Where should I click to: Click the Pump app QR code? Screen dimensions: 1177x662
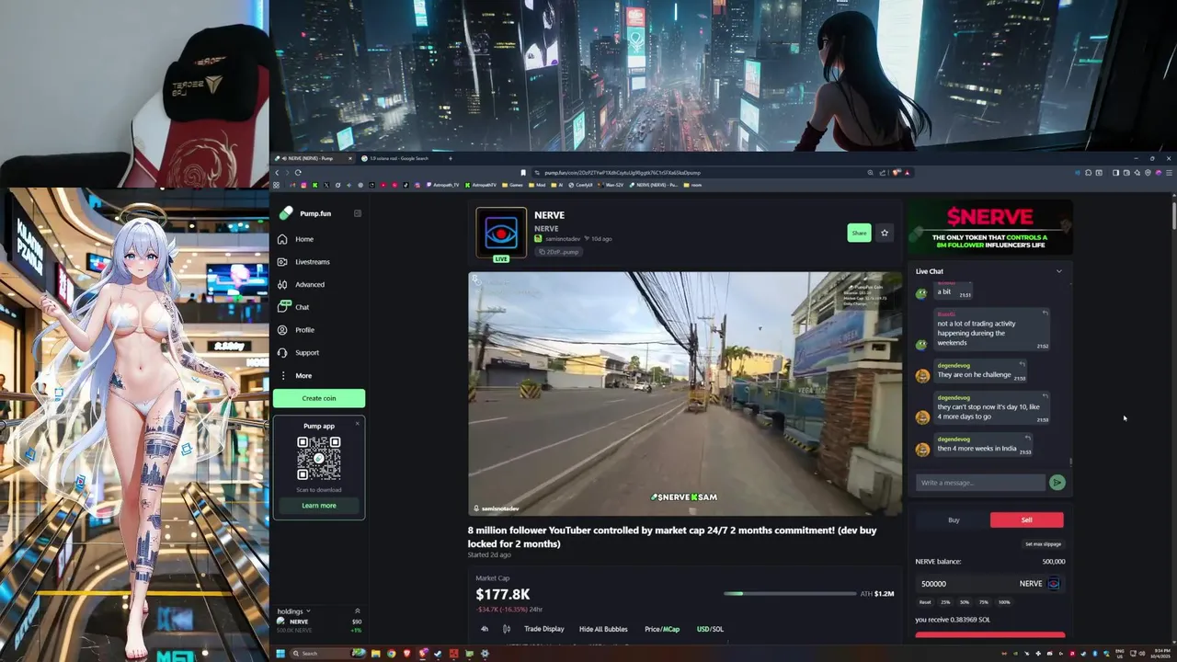coord(319,458)
